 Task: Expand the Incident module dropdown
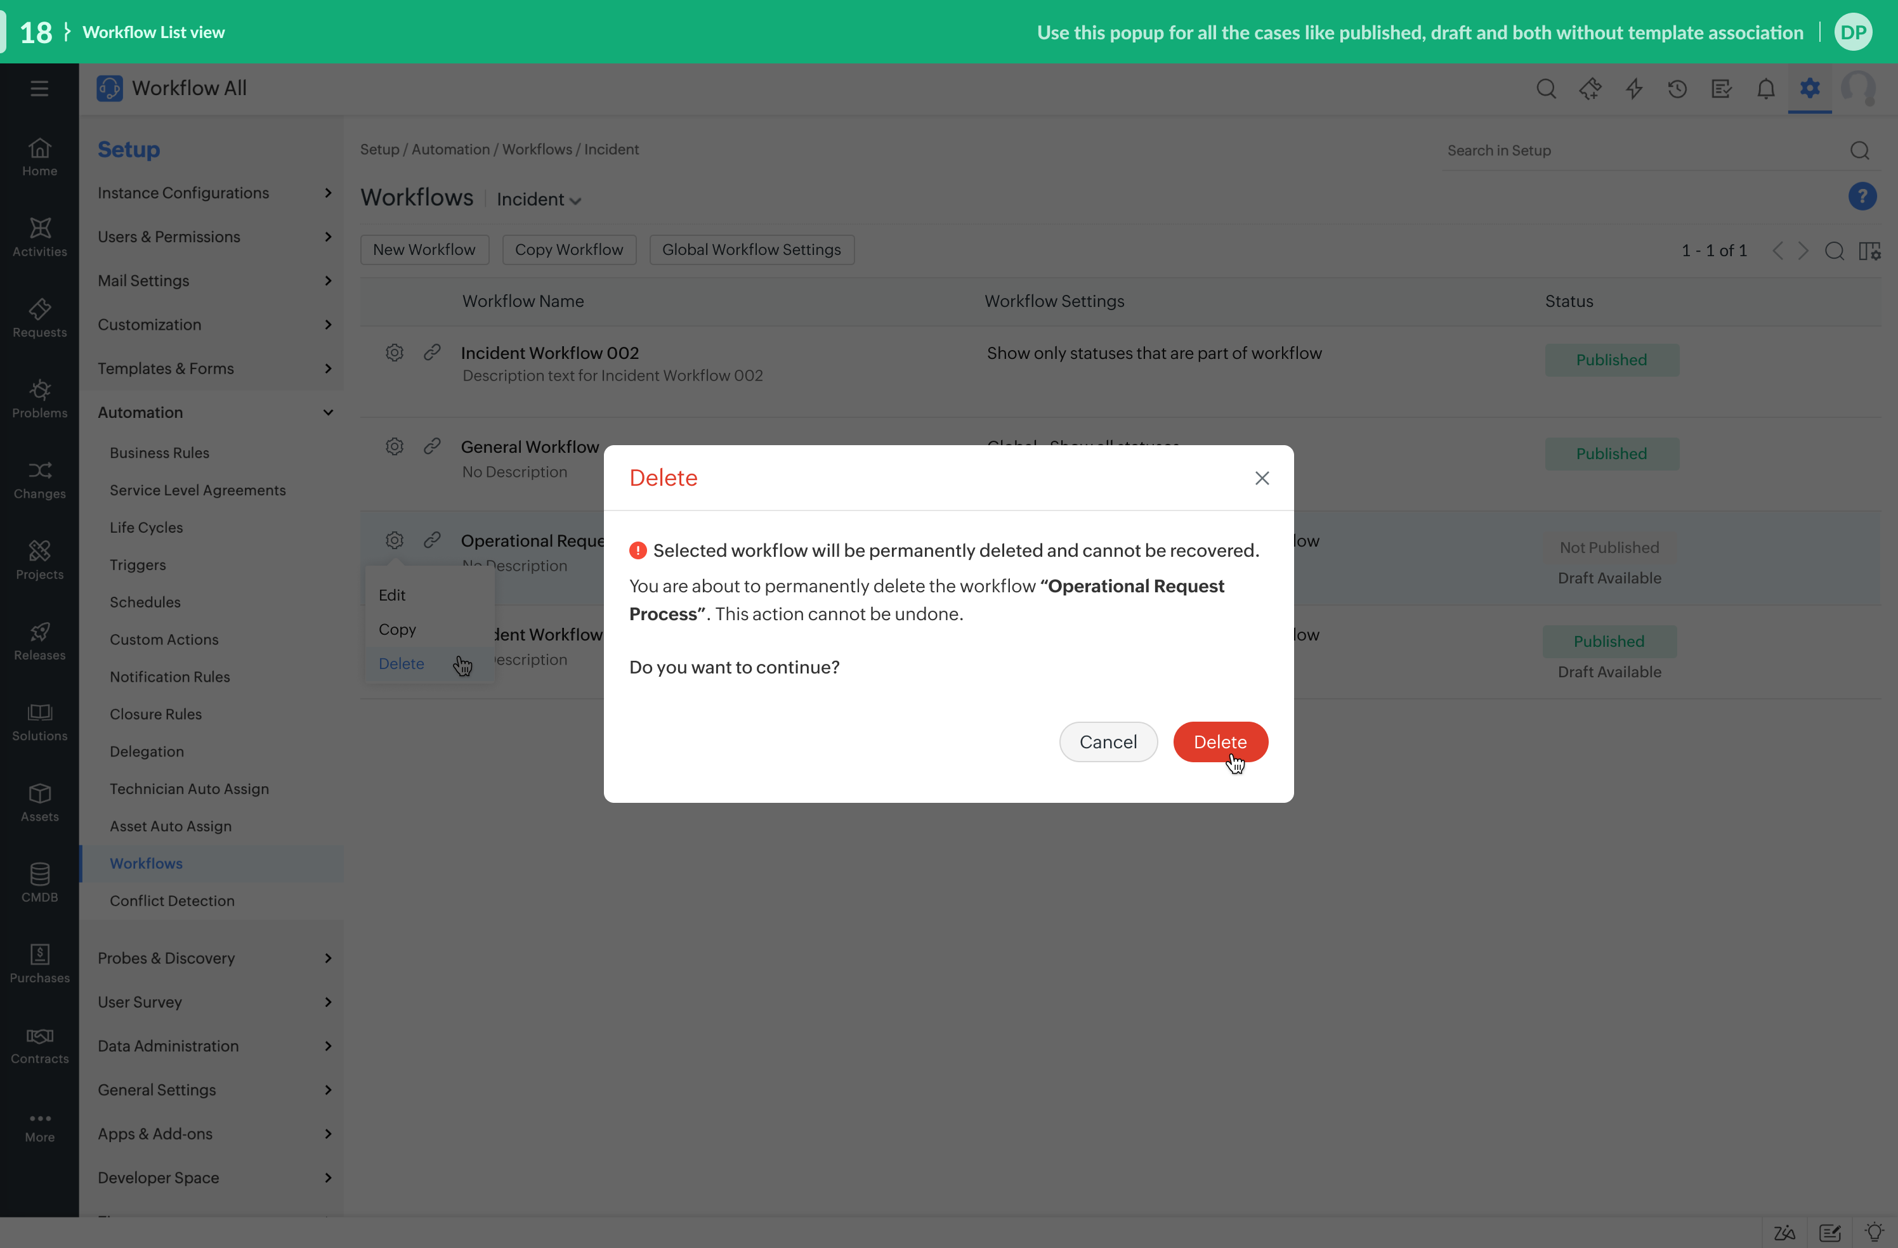coord(539,200)
